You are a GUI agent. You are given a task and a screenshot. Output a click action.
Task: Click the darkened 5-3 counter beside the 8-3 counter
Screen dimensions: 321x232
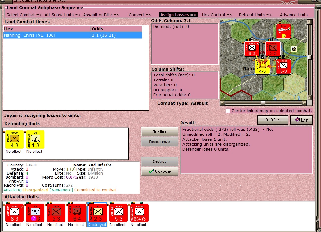[273, 49]
